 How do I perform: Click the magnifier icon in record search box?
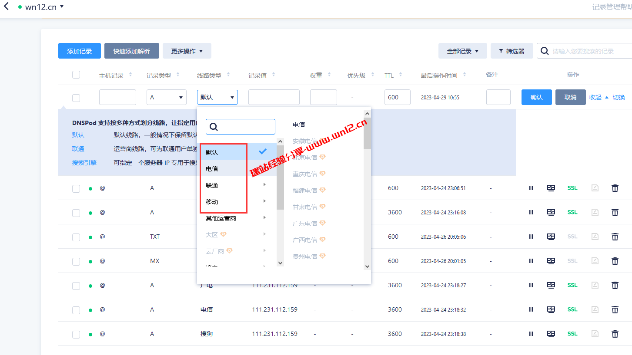(545, 51)
